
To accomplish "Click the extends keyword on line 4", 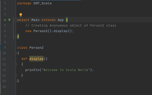I will click(x=49, y=20).
